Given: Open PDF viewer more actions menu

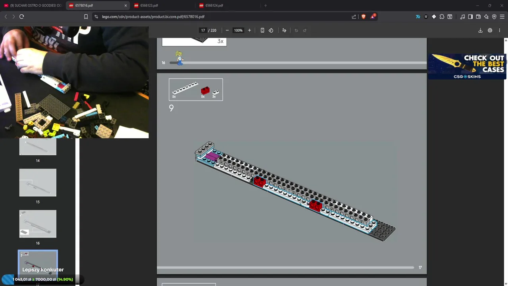Looking at the screenshot, I should pos(499,30).
